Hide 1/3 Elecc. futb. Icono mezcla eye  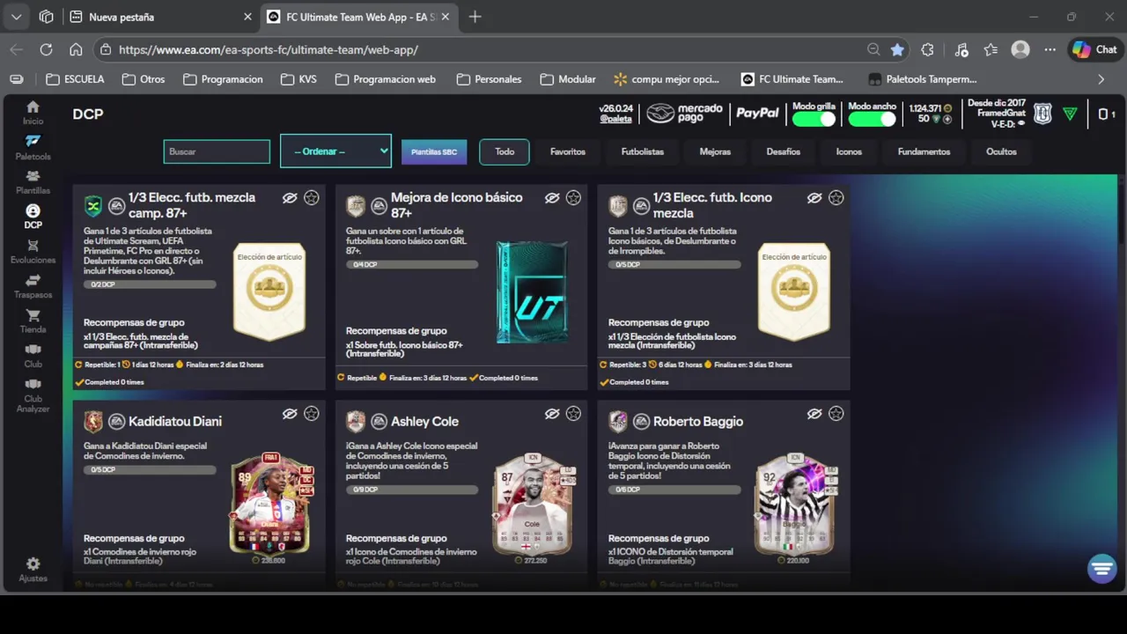[814, 198]
